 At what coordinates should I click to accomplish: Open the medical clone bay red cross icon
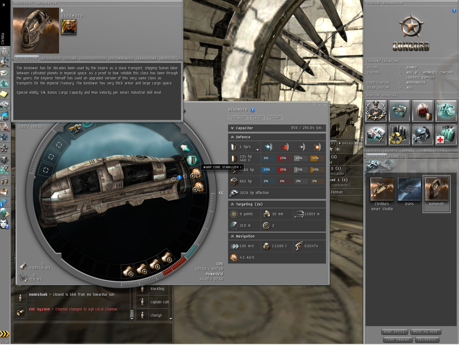coord(446,134)
